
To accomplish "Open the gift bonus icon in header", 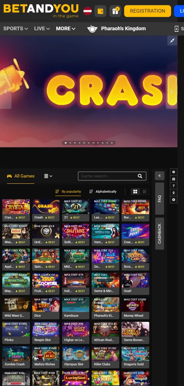I will (x=115, y=11).
